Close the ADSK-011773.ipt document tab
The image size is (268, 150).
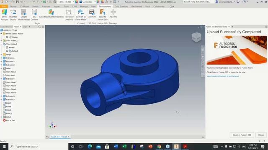pyautogui.click(x=69, y=137)
